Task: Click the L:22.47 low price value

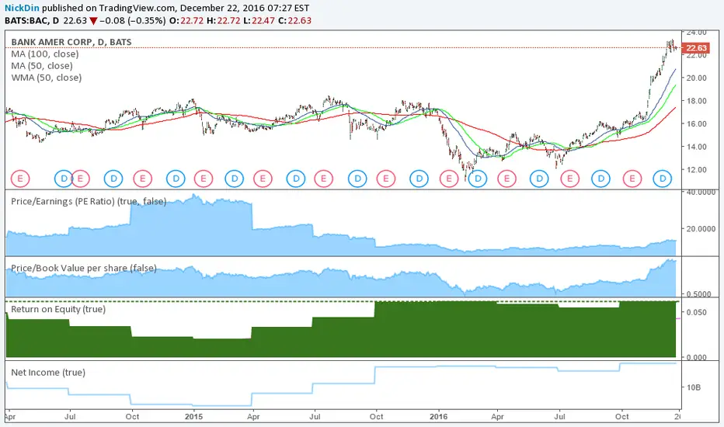Action: pos(259,20)
